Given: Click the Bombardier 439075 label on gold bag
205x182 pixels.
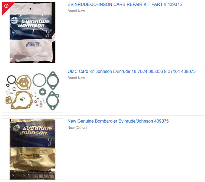Looking at the screenshot, I should (x=32, y=153).
